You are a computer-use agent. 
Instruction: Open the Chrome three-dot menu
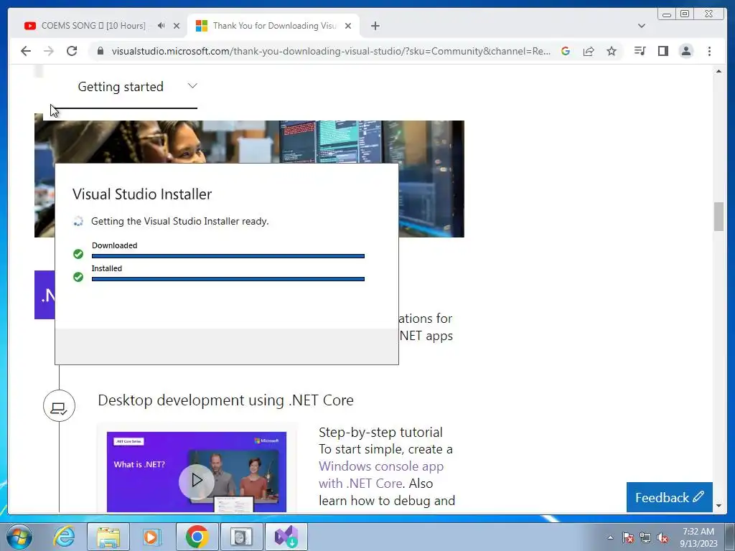point(709,51)
